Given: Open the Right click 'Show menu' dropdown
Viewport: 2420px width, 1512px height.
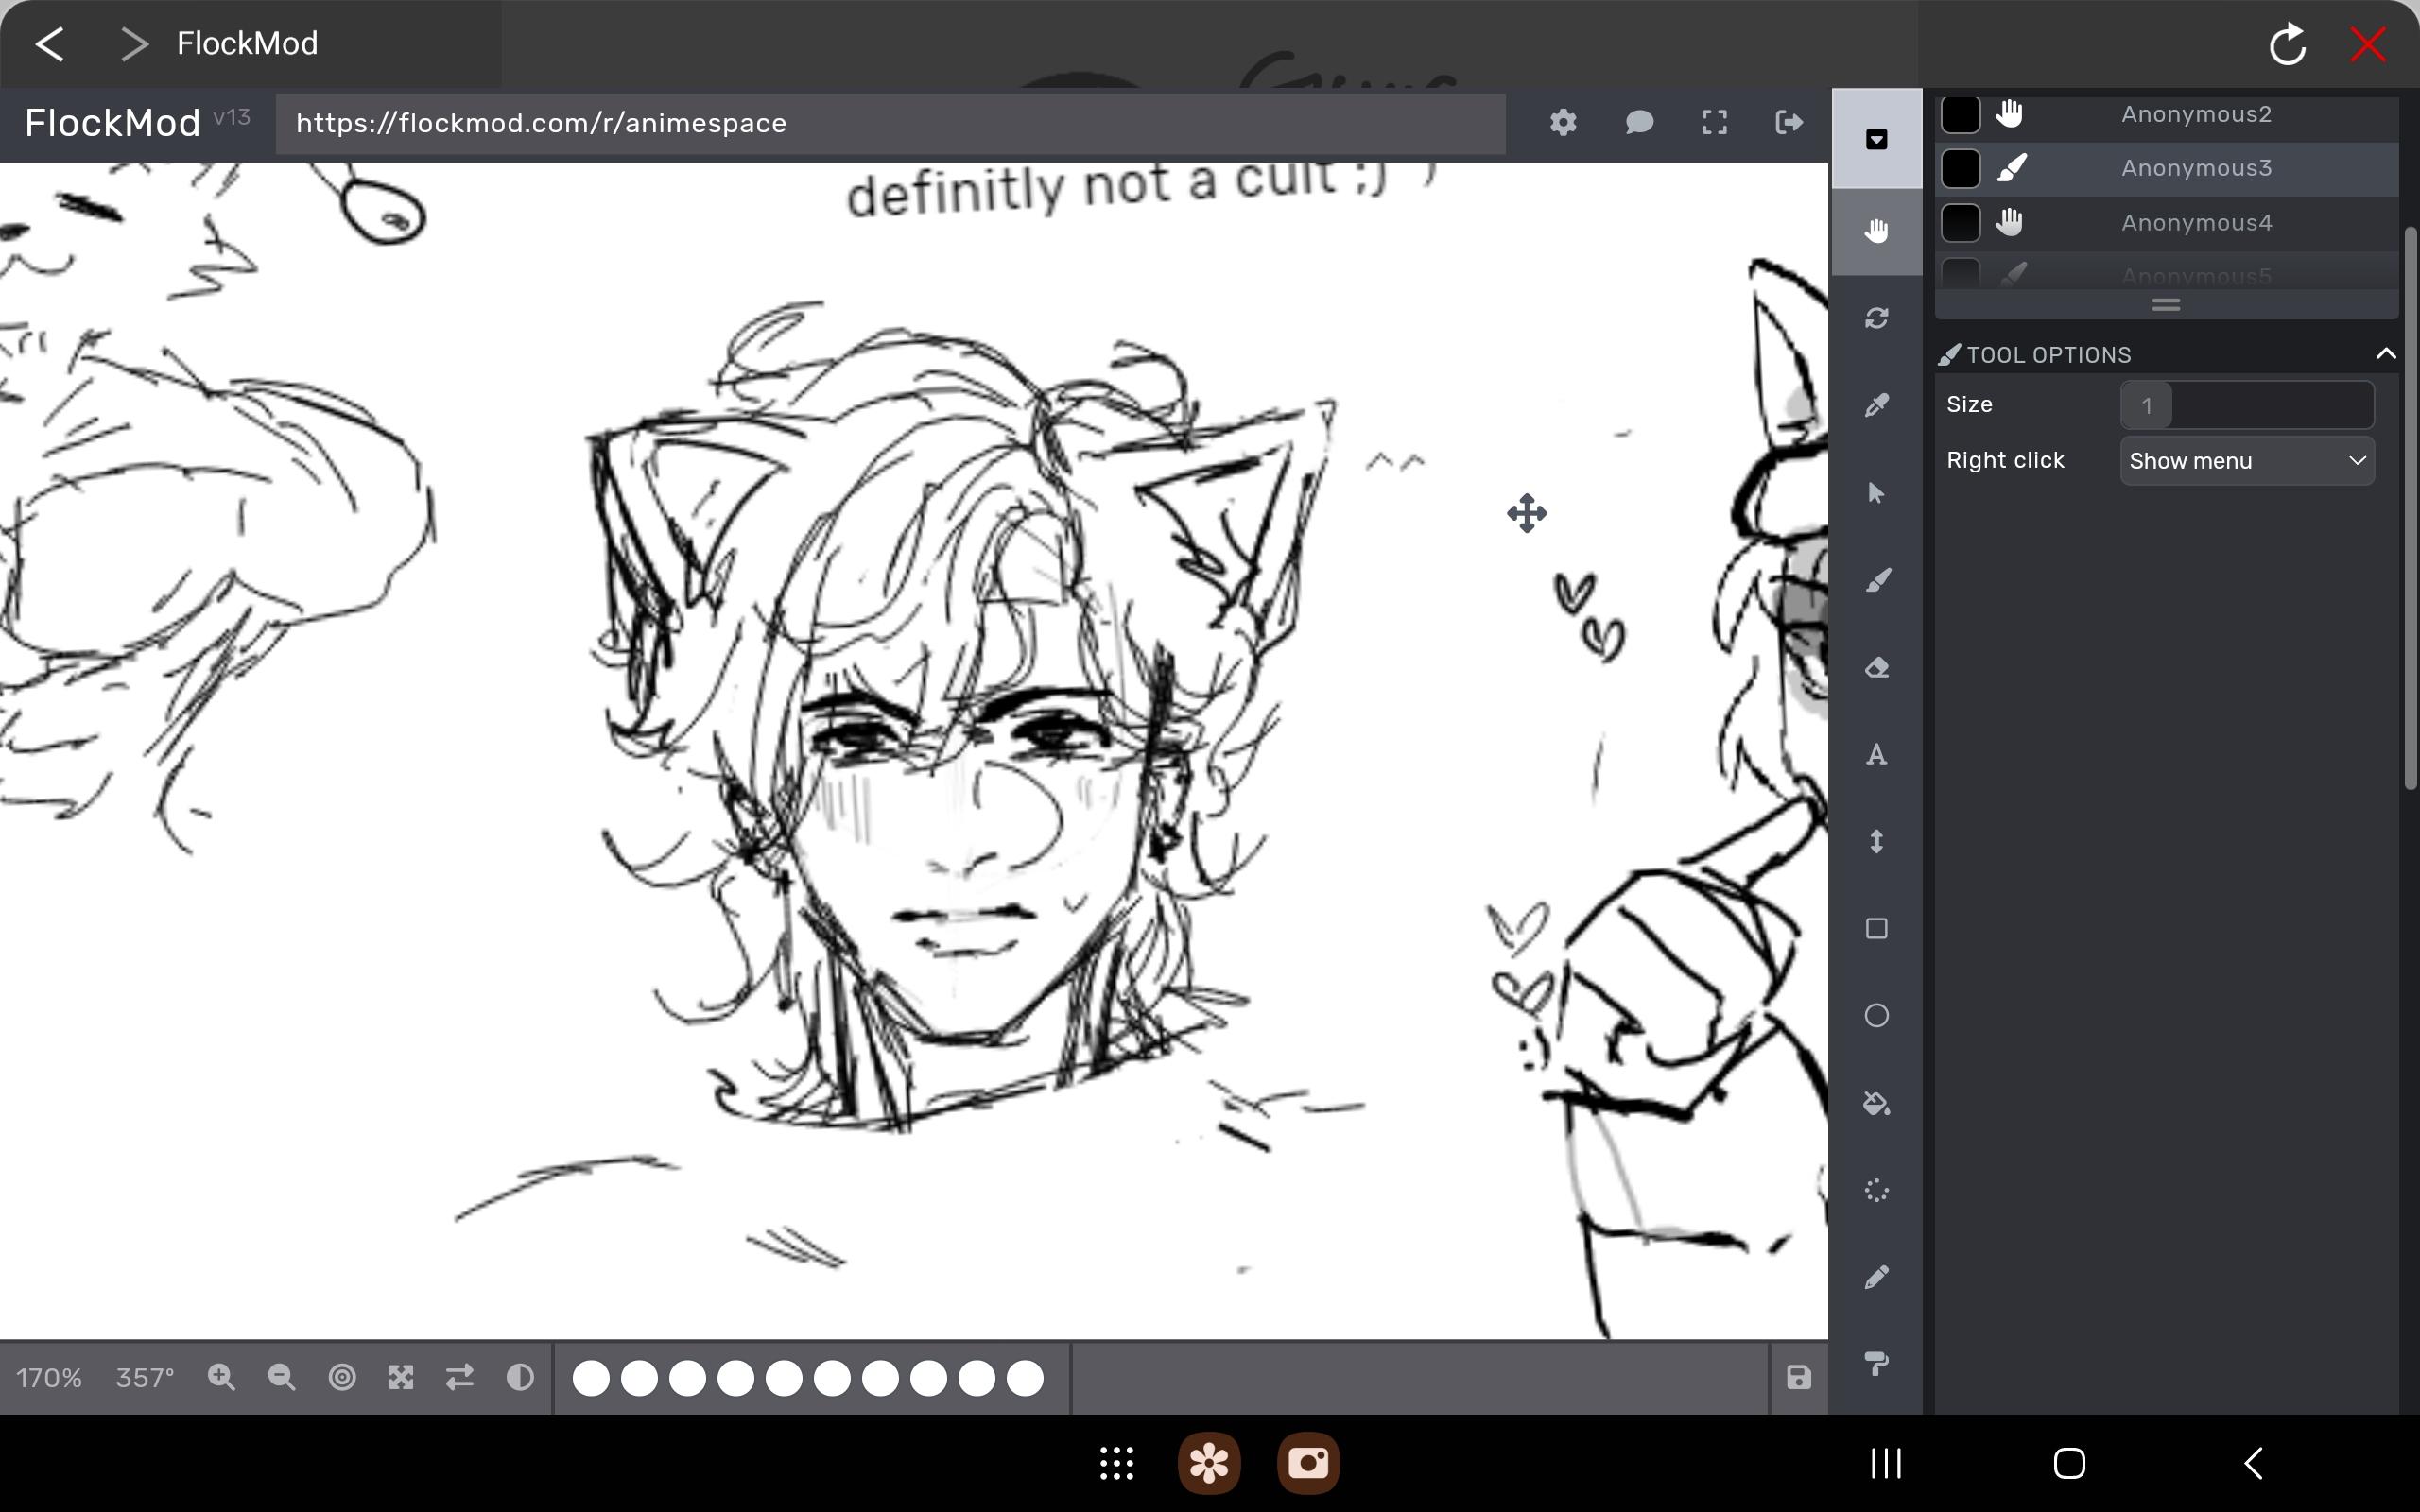Looking at the screenshot, I should pyautogui.click(x=2246, y=461).
